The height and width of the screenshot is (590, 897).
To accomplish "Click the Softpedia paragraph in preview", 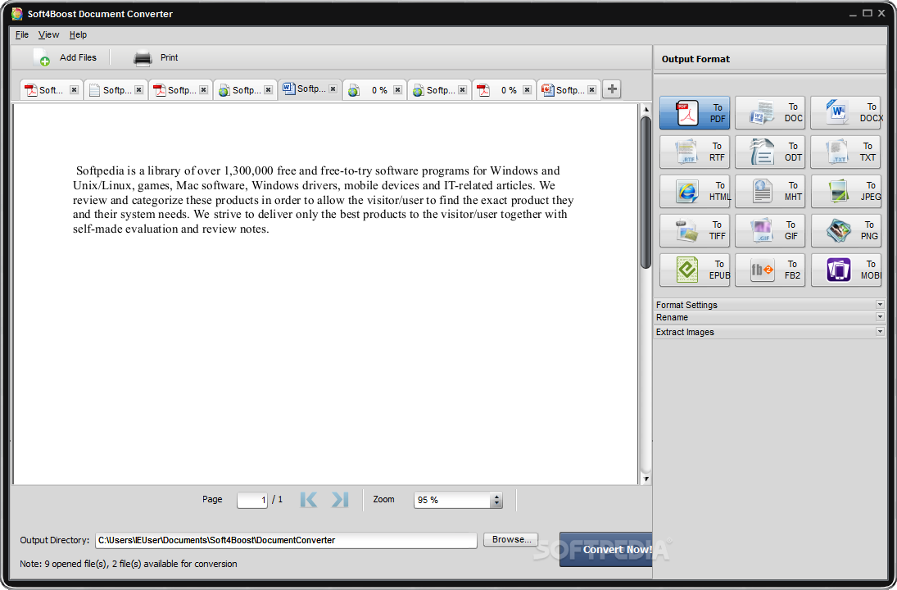I will click(x=324, y=200).
